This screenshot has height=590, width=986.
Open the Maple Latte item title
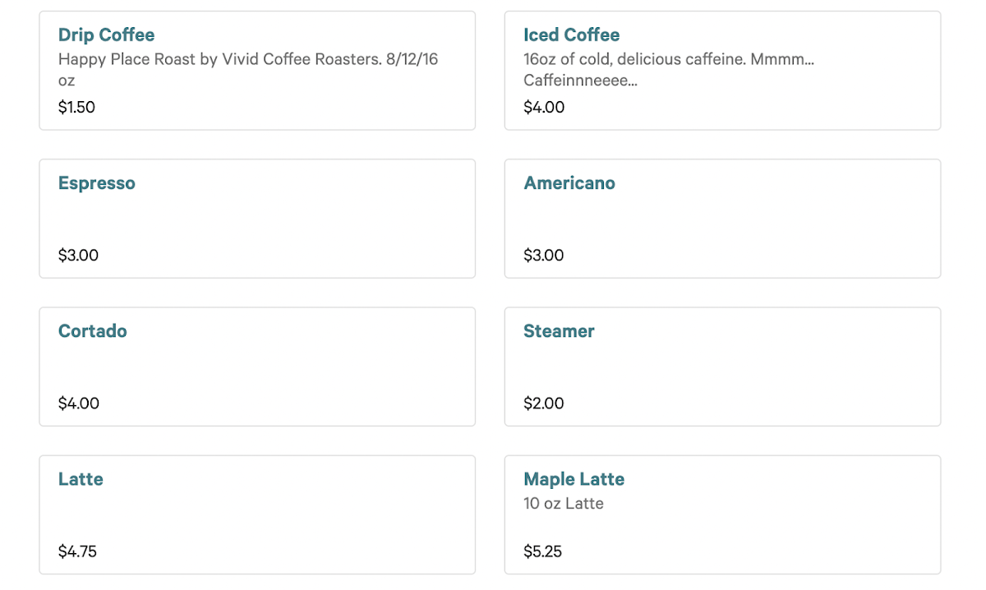(x=574, y=479)
